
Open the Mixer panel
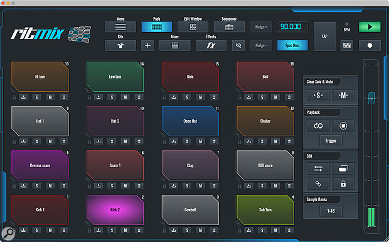[x=174, y=45]
